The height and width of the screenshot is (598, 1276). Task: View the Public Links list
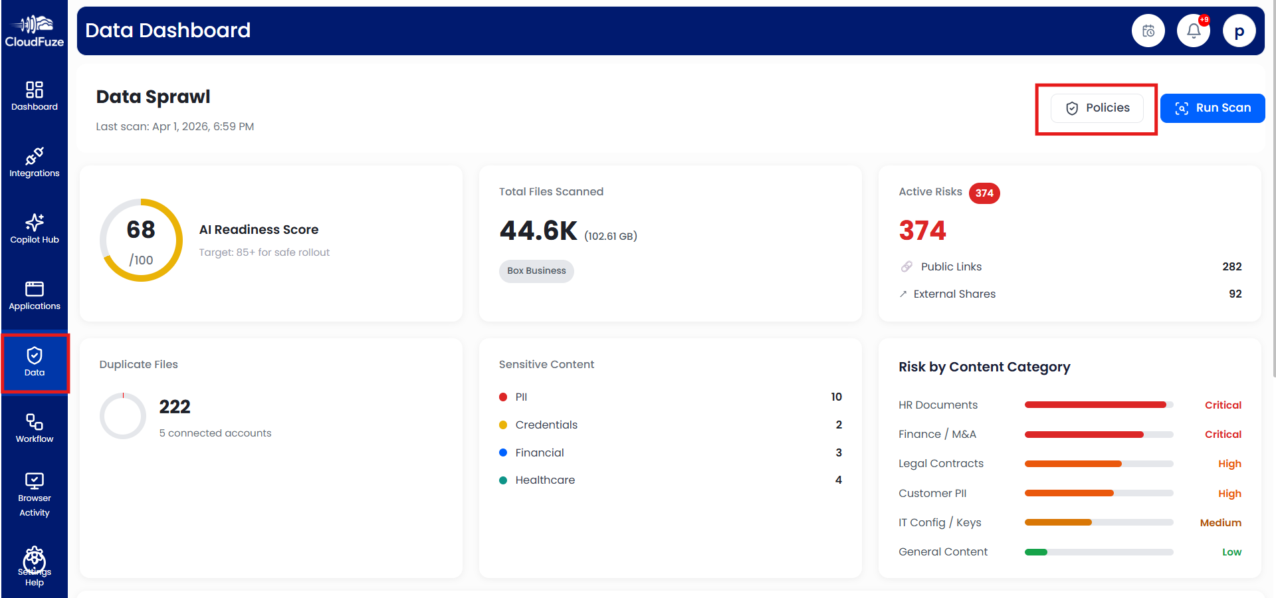coord(951,266)
